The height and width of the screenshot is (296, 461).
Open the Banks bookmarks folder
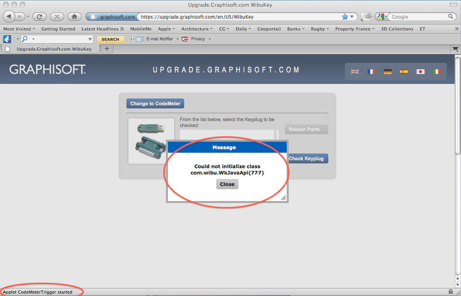pyautogui.click(x=296, y=29)
